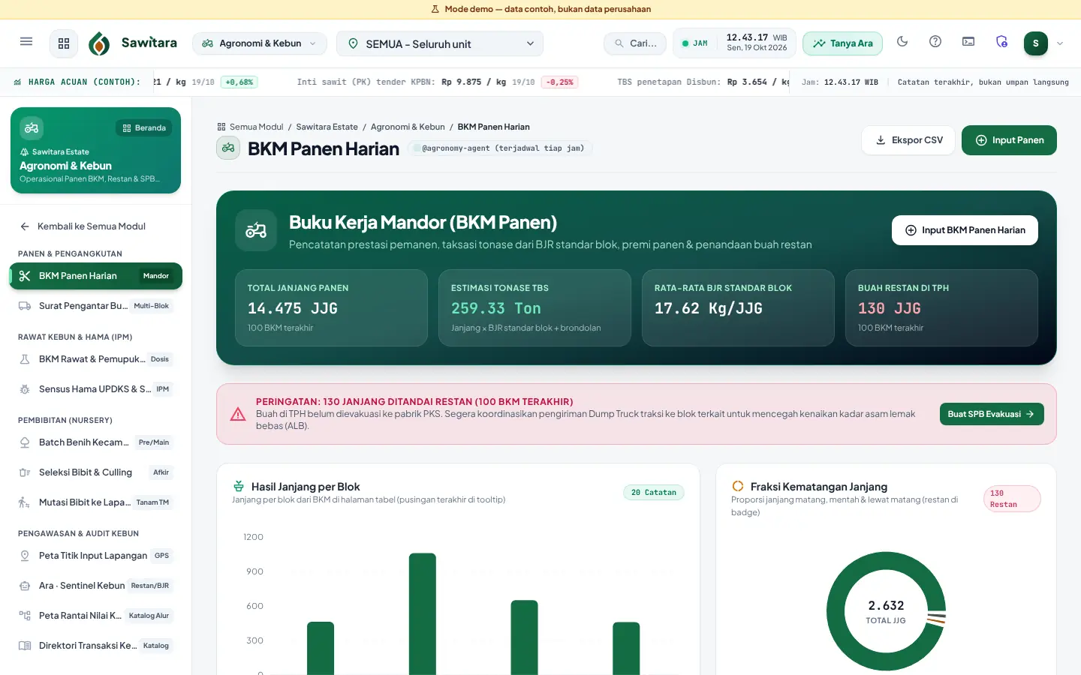Expand the user account chevron
The width and height of the screenshot is (1081, 675).
(x=1060, y=43)
